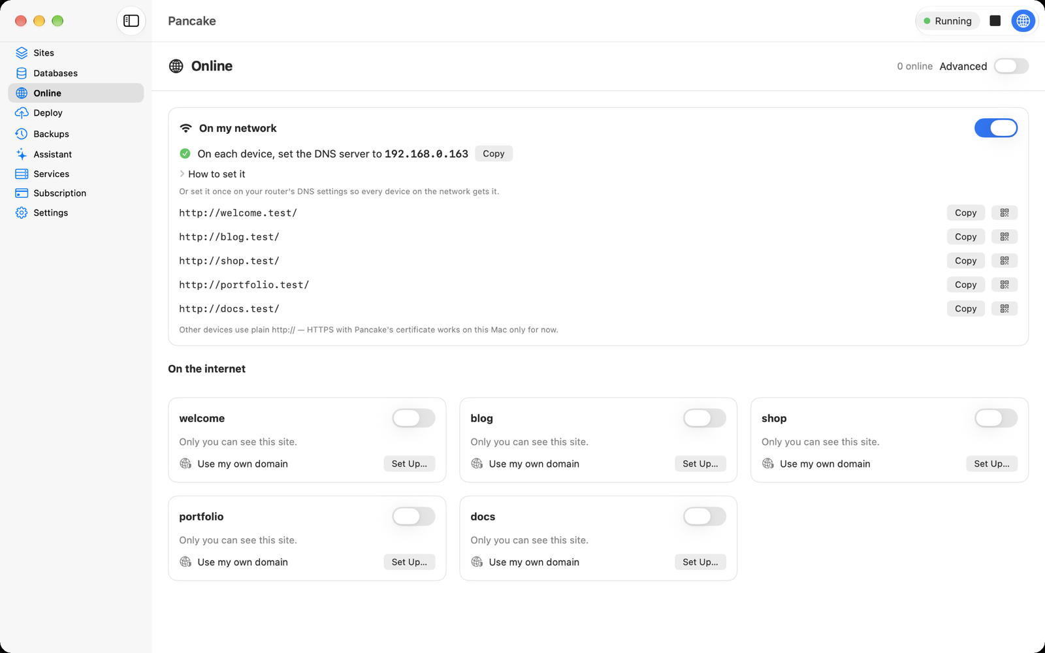Copy the http://blog.test/ URL
Screen dimensions: 1045x653
click(965, 236)
